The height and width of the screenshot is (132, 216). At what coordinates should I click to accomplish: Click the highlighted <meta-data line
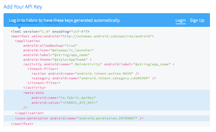point(34,93)
